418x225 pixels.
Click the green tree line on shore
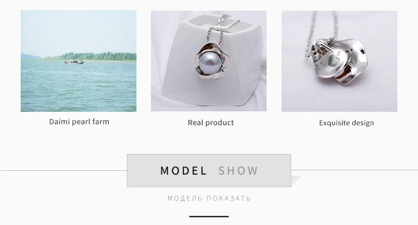coord(91,56)
